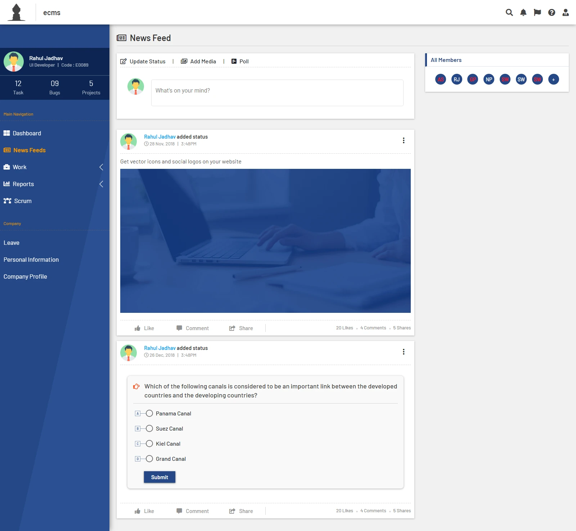This screenshot has height=531, width=576.
Task: Click the flag icon in the header
Action: click(x=537, y=13)
